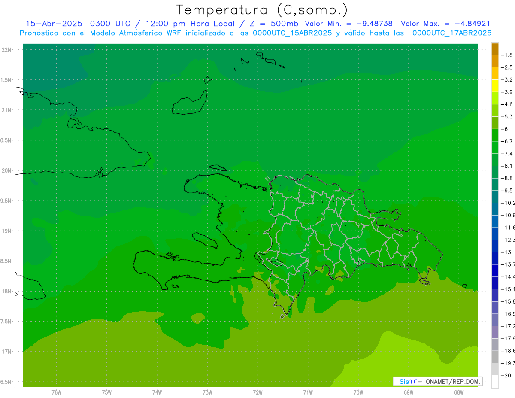Click the "21N" latitude axis label
Viewport: 515px width, 398px height.
7,110
